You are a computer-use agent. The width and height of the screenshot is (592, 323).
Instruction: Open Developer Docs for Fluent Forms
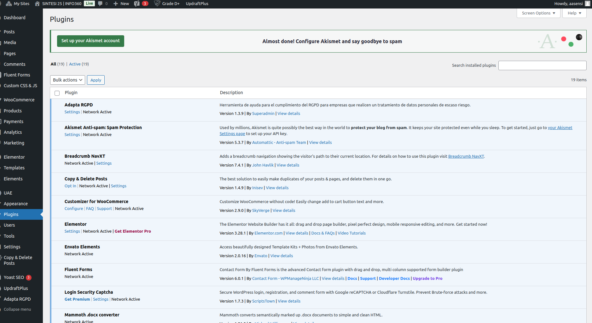(x=394, y=279)
